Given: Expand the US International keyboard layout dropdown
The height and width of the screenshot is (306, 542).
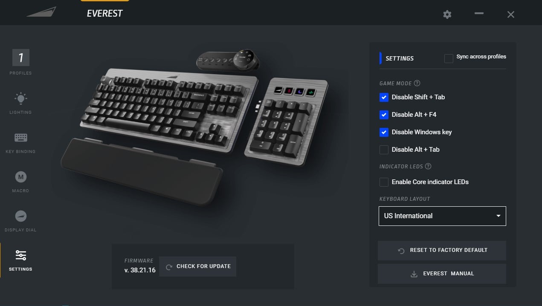Looking at the screenshot, I should tap(442, 216).
